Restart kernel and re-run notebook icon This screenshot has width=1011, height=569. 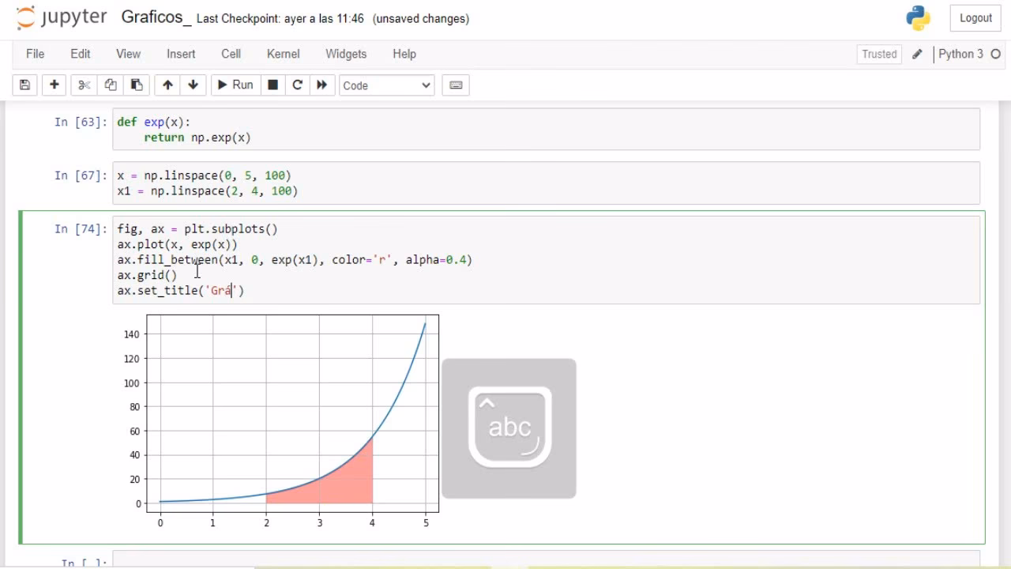(321, 85)
